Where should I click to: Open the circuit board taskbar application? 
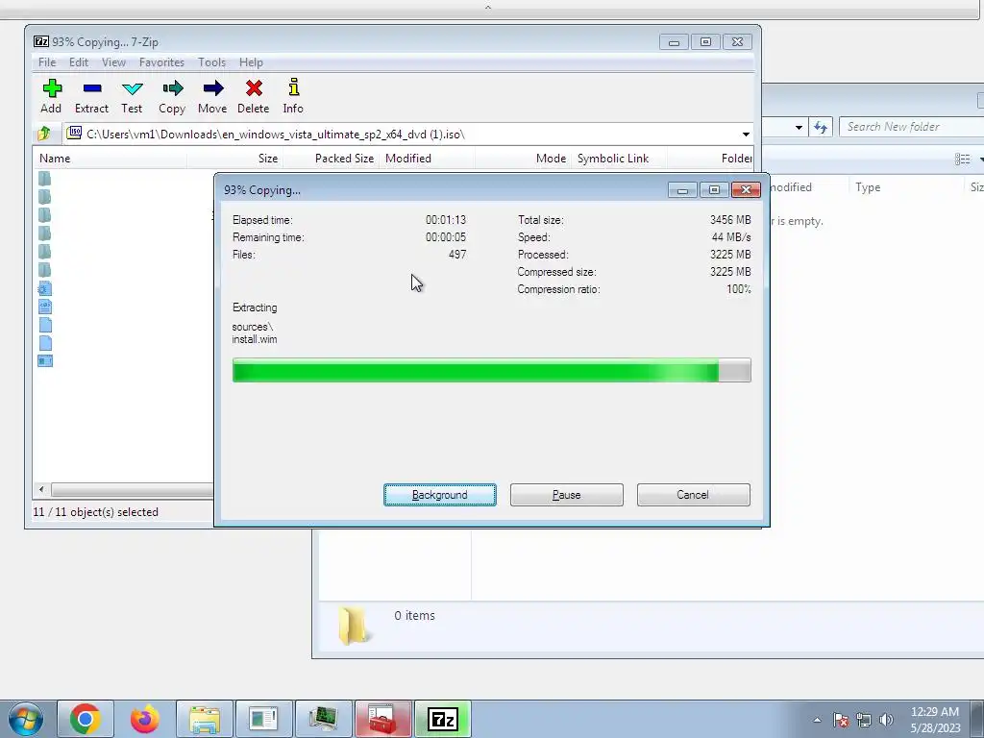tap(324, 719)
